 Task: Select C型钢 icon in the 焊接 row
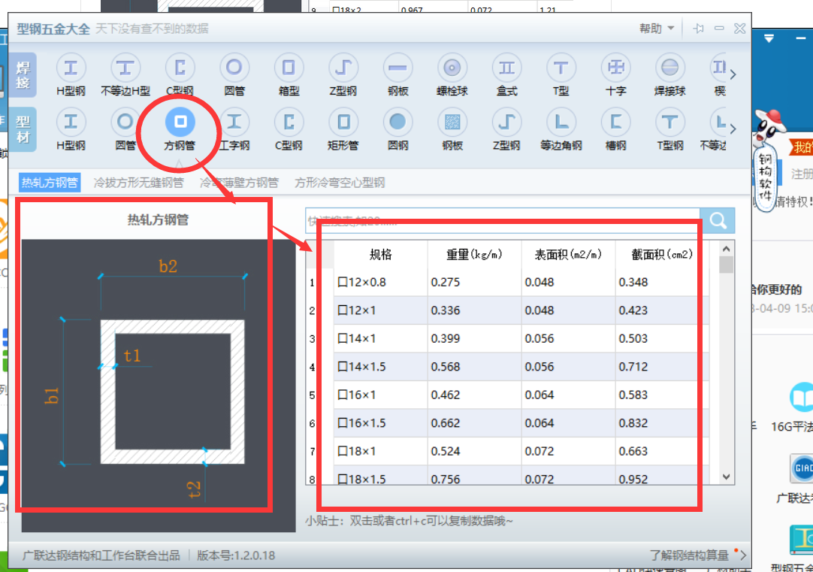point(180,68)
